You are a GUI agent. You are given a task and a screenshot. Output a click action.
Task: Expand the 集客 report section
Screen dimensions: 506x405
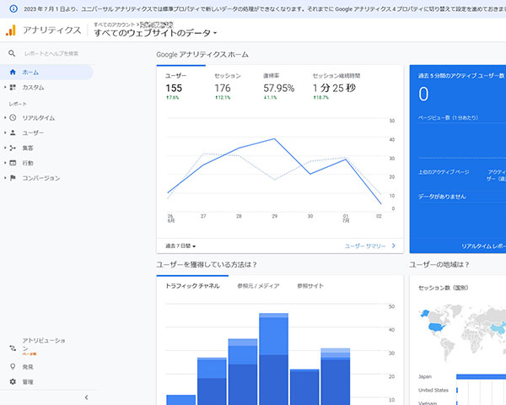(5, 148)
